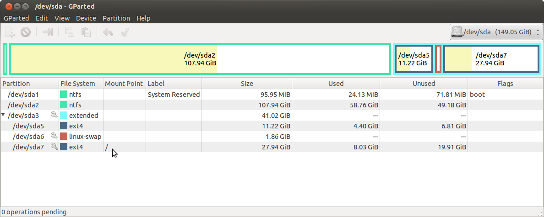Click the File System column header
The width and height of the screenshot is (544, 217).
[81, 84]
